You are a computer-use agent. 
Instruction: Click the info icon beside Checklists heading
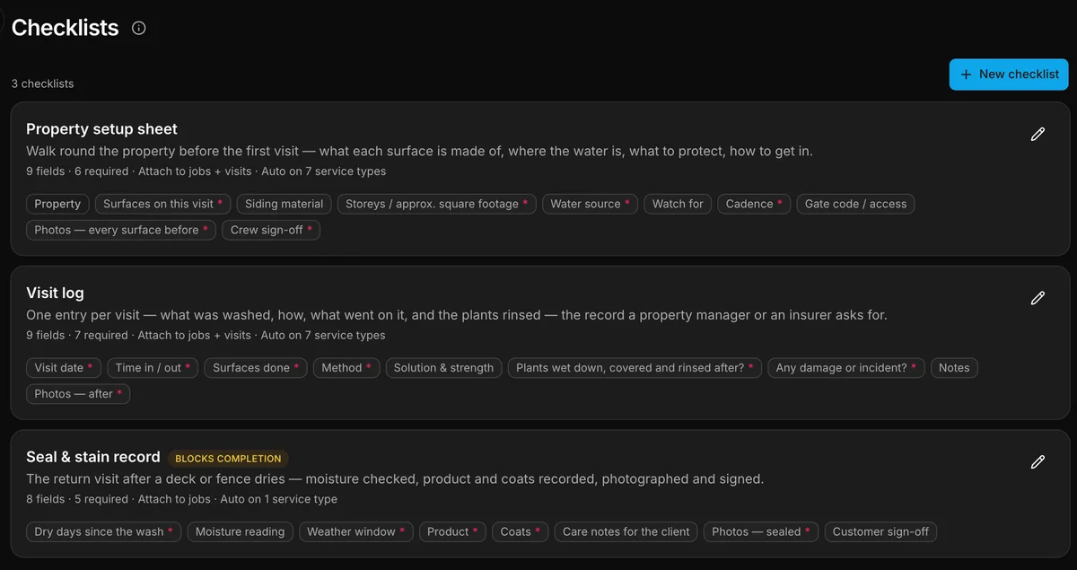[x=138, y=28]
